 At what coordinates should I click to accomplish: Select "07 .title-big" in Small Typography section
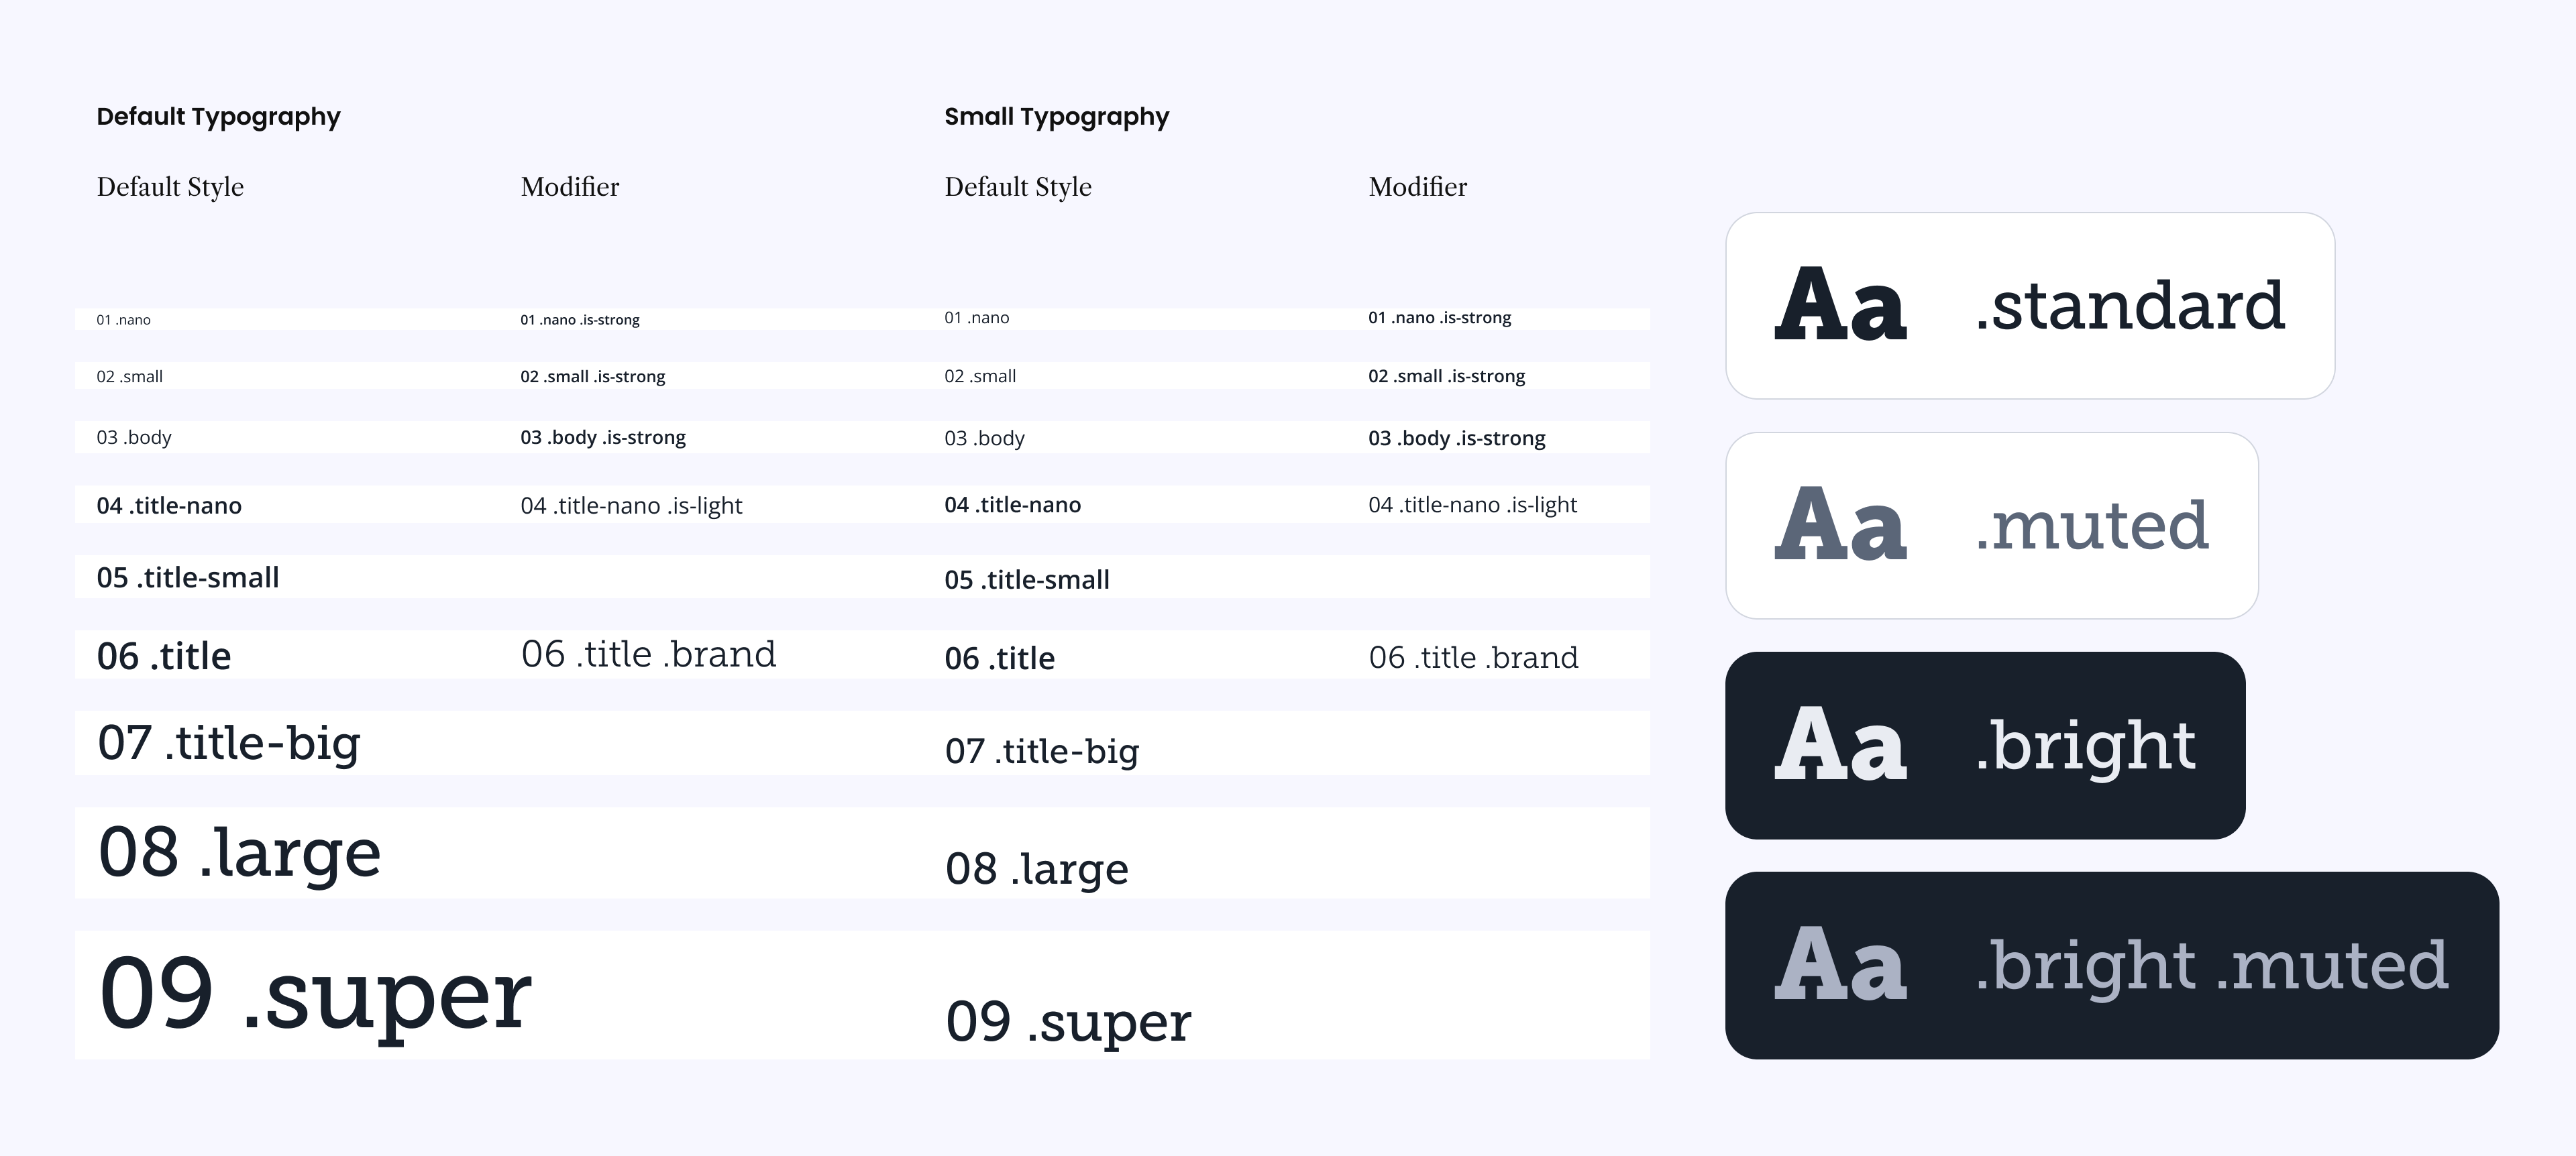pyautogui.click(x=1042, y=752)
